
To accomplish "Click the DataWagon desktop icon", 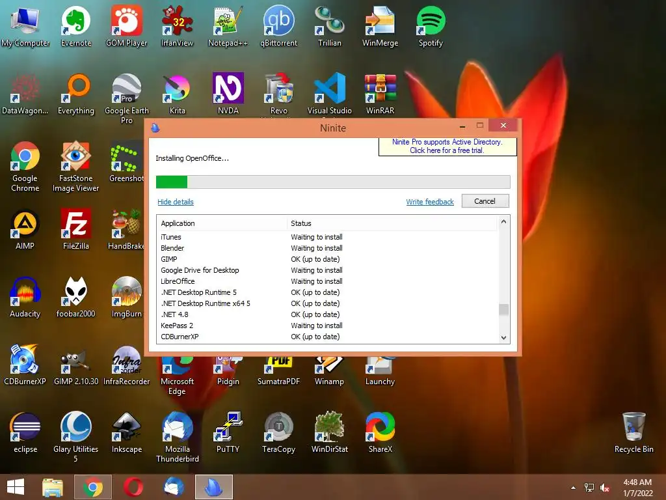I will click(25, 94).
